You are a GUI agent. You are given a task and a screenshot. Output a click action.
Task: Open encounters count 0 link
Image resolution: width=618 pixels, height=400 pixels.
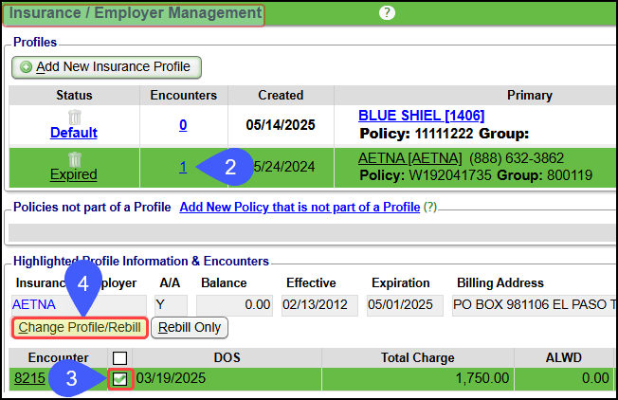pyautogui.click(x=183, y=124)
